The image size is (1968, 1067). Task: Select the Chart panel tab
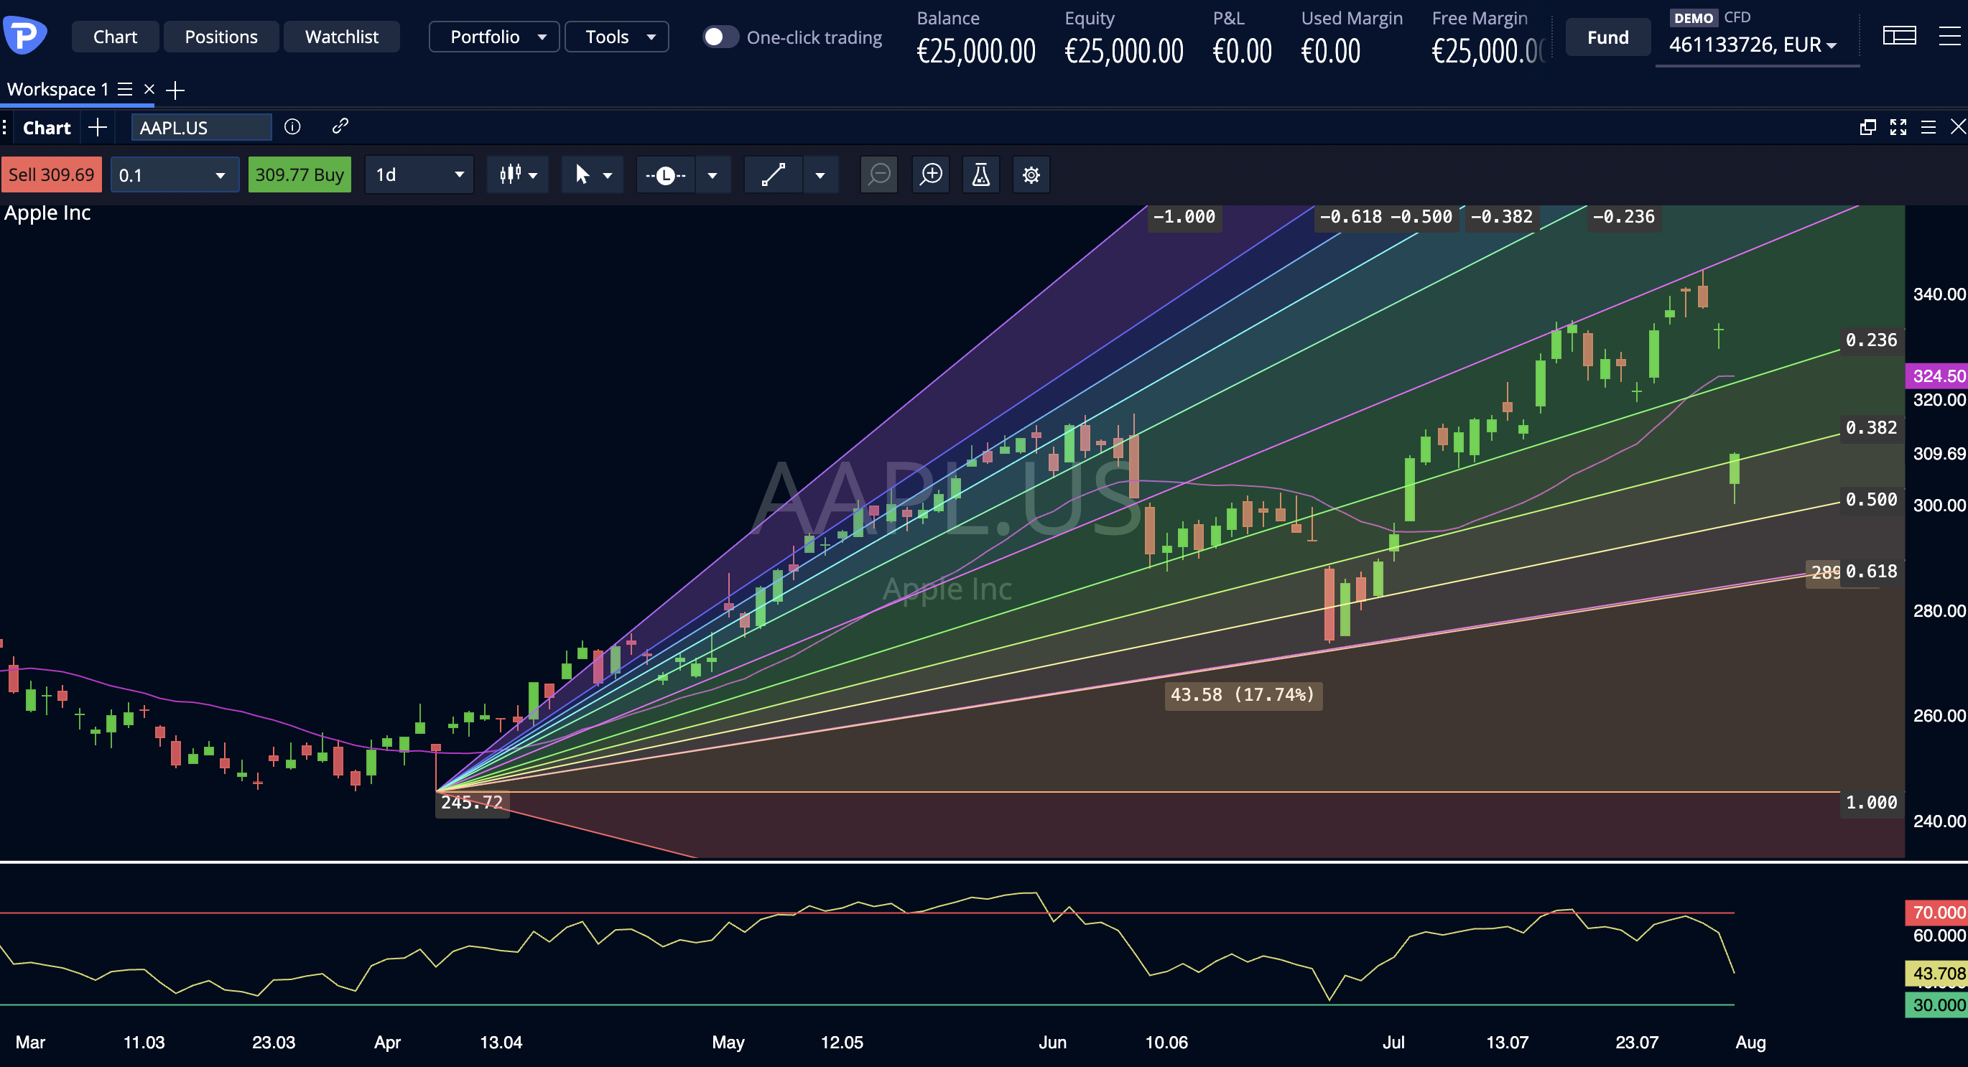click(47, 128)
